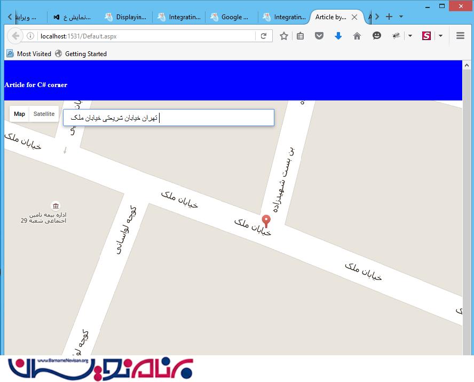
Task: Go to the Home page icon
Action: (357, 36)
